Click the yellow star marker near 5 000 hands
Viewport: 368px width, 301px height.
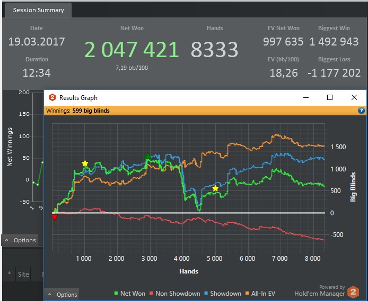215,188
